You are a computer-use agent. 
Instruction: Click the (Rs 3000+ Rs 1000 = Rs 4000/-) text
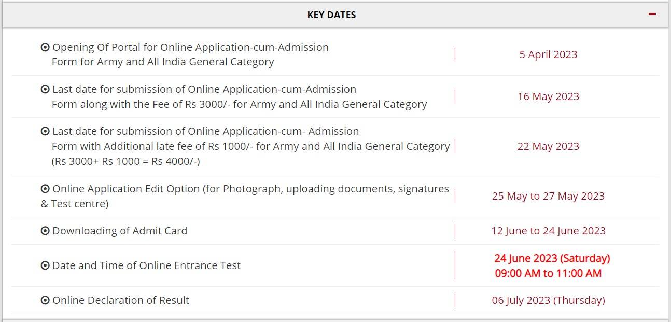[125, 161]
